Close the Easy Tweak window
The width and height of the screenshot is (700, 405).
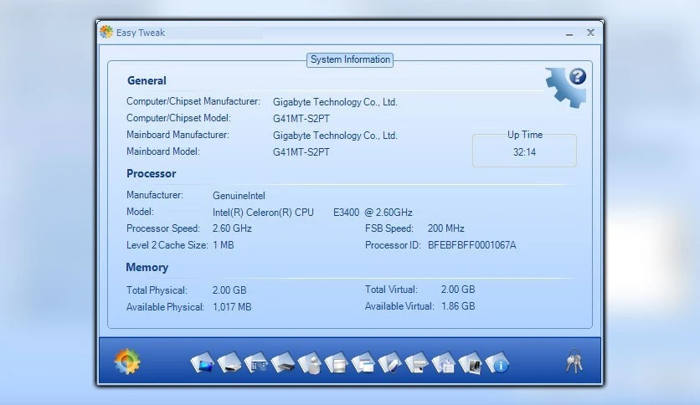pyautogui.click(x=590, y=33)
